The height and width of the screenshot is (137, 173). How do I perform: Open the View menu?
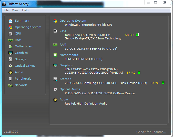tap(15, 10)
